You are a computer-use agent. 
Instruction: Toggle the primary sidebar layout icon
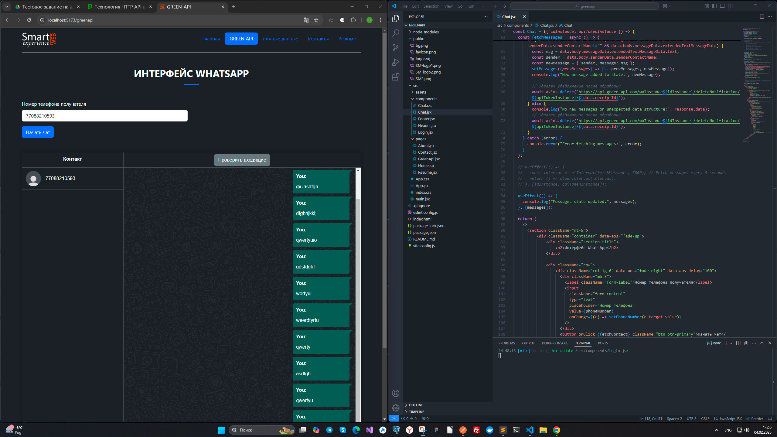[x=714, y=6]
